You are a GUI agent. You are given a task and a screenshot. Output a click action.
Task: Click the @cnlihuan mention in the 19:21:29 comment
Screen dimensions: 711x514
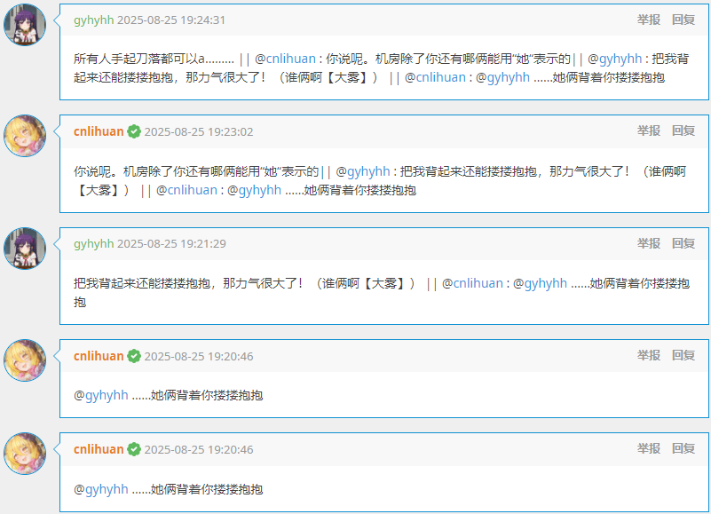coord(472,283)
